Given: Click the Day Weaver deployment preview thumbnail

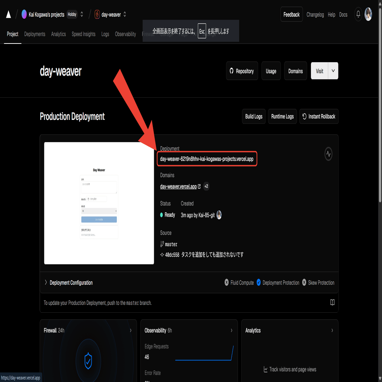Looking at the screenshot, I should (99, 203).
